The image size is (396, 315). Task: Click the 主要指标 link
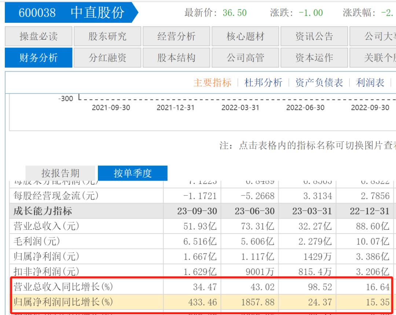pos(212,83)
